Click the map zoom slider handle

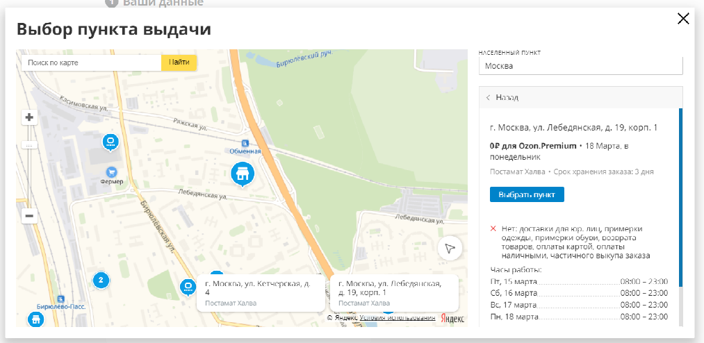coord(30,146)
